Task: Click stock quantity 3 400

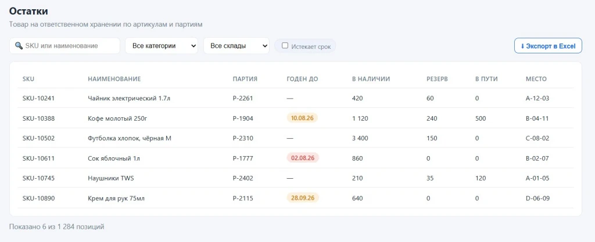Action: click(x=360, y=138)
